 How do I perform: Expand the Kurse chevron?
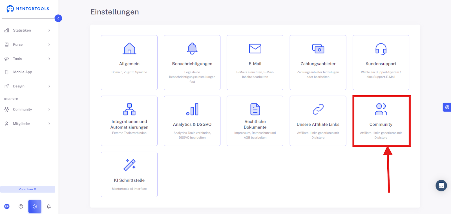(49, 45)
